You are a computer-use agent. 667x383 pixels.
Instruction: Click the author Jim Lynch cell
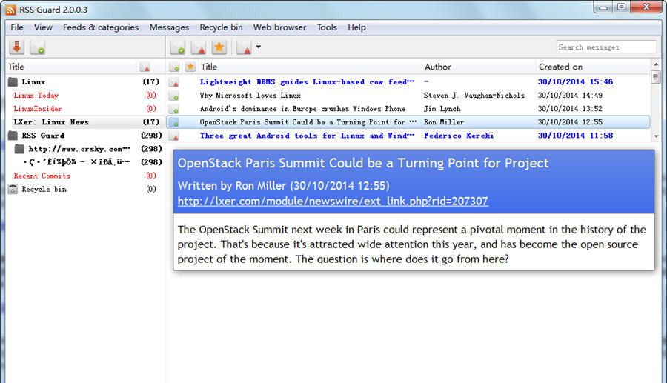coord(442,108)
